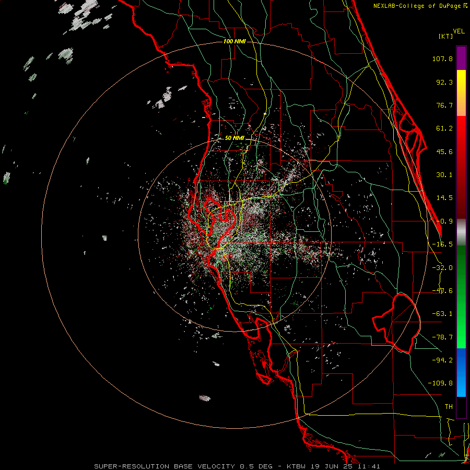
Task: Click the -47.6 velocity scale value
Action: 442,291
